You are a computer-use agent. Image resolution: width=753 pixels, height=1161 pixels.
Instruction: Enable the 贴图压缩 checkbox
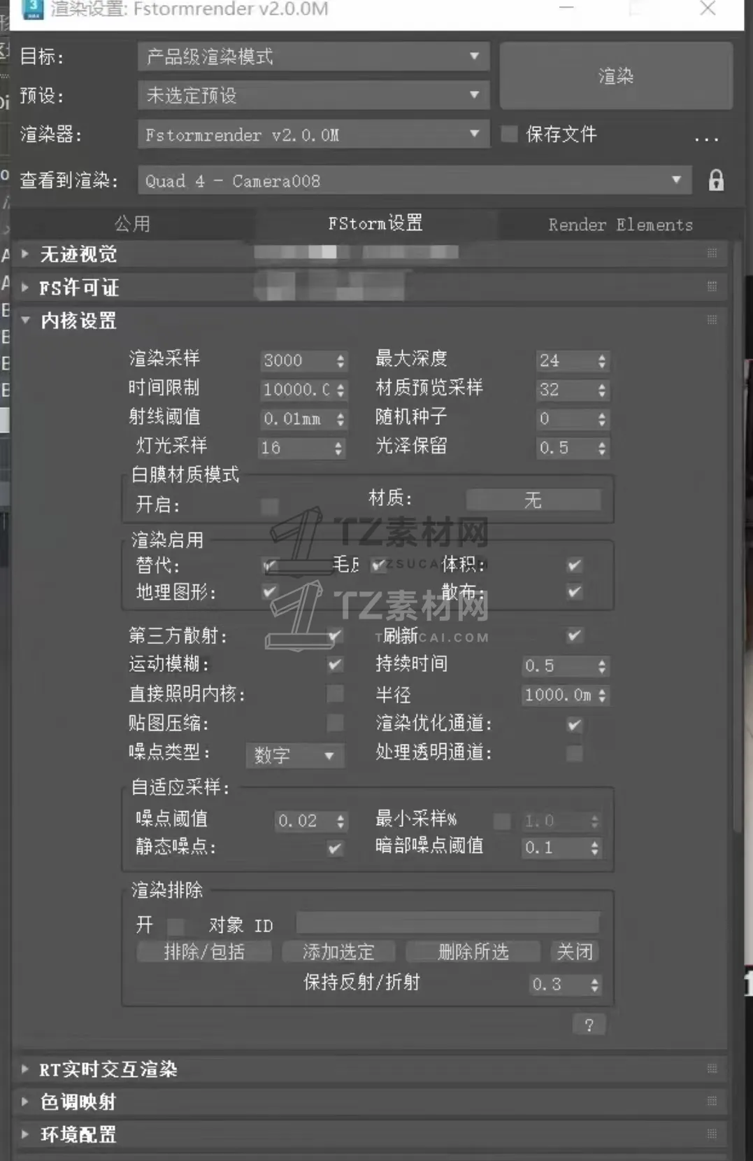[336, 723]
